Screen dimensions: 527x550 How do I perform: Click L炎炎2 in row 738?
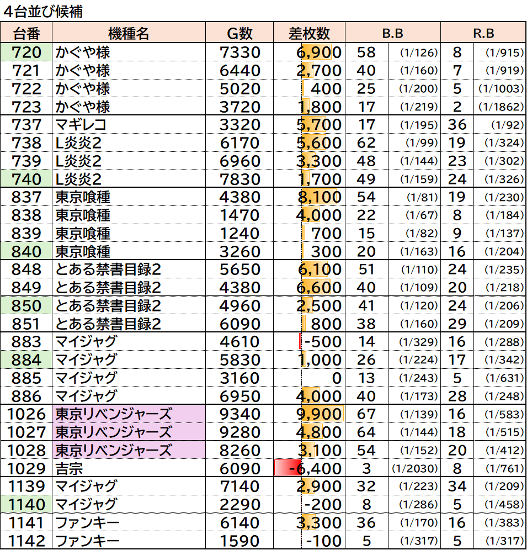78,143
